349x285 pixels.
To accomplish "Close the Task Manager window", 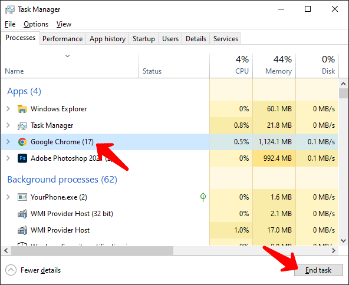I will click(x=335, y=9).
